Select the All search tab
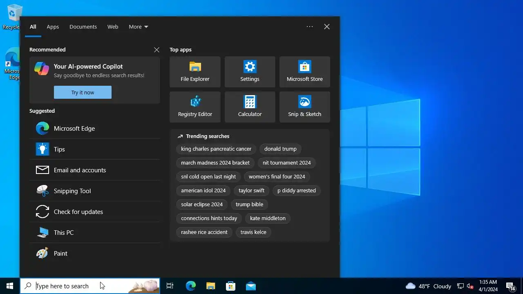This screenshot has height=294, width=523. (33, 27)
